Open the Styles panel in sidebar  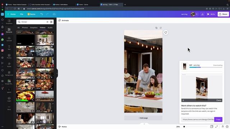[x=9, y=65]
